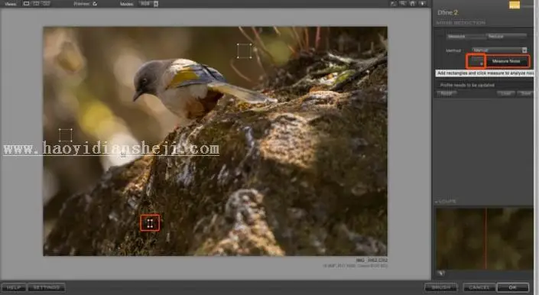Select the single image view icon
This screenshot has width=539, height=295.
27,4
